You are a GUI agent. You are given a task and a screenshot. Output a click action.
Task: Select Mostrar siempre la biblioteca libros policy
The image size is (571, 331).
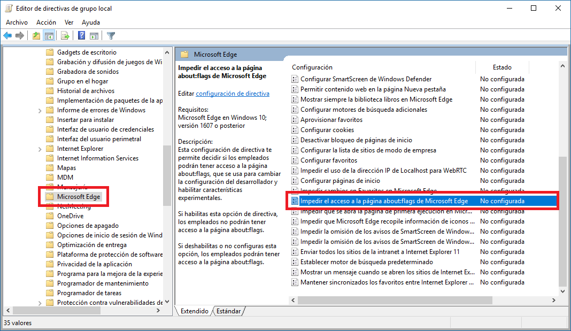coord(376,99)
